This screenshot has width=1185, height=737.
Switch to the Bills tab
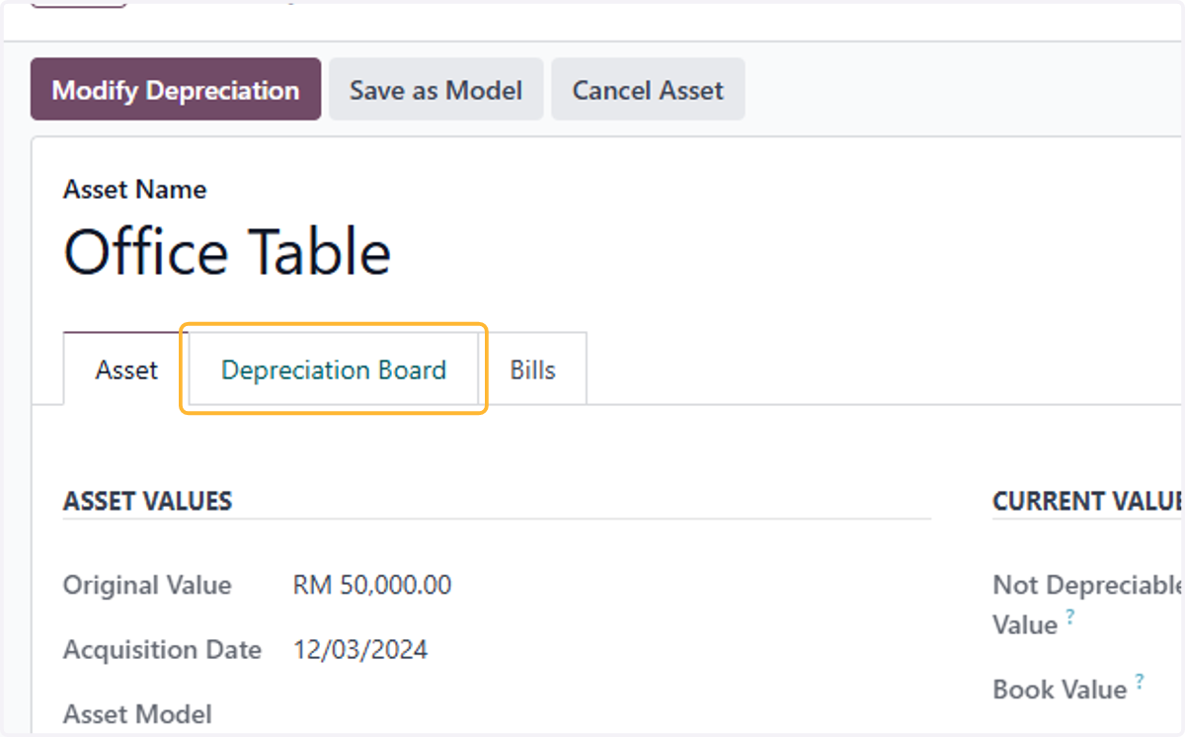pyautogui.click(x=533, y=369)
